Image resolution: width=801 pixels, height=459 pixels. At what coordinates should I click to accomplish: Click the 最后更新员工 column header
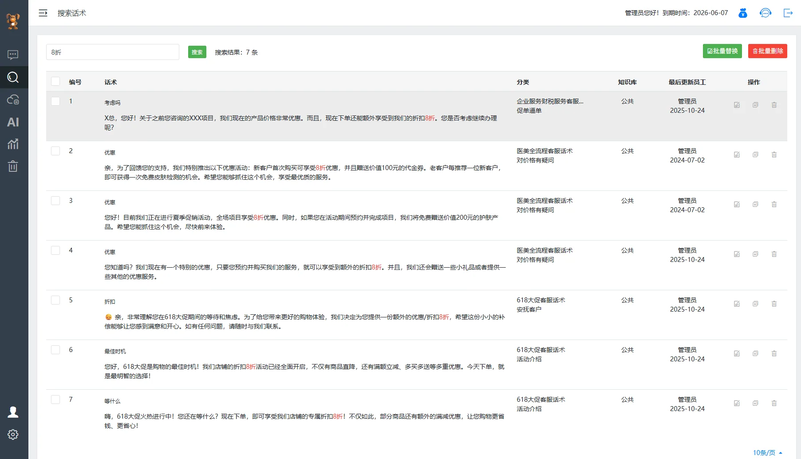(x=687, y=82)
